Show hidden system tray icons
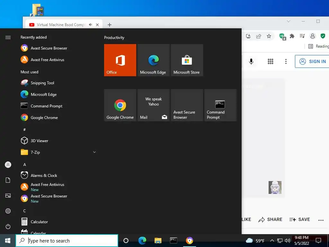The image size is (329, 247). click(x=272, y=241)
